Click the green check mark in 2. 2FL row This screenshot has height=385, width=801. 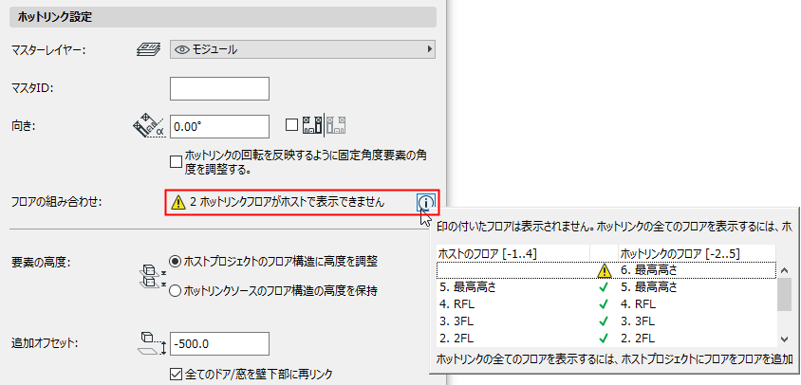(x=604, y=338)
